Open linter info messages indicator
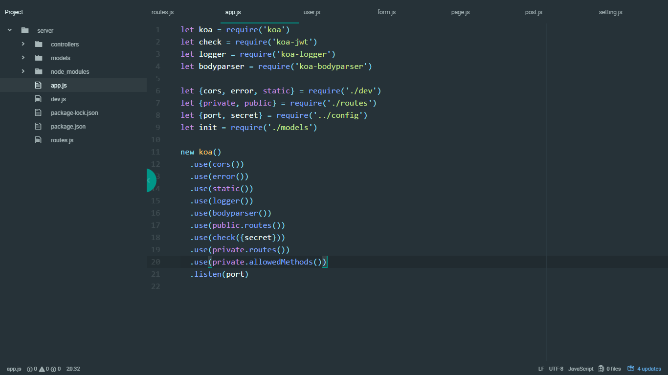The width and height of the screenshot is (668, 375). tap(53, 369)
